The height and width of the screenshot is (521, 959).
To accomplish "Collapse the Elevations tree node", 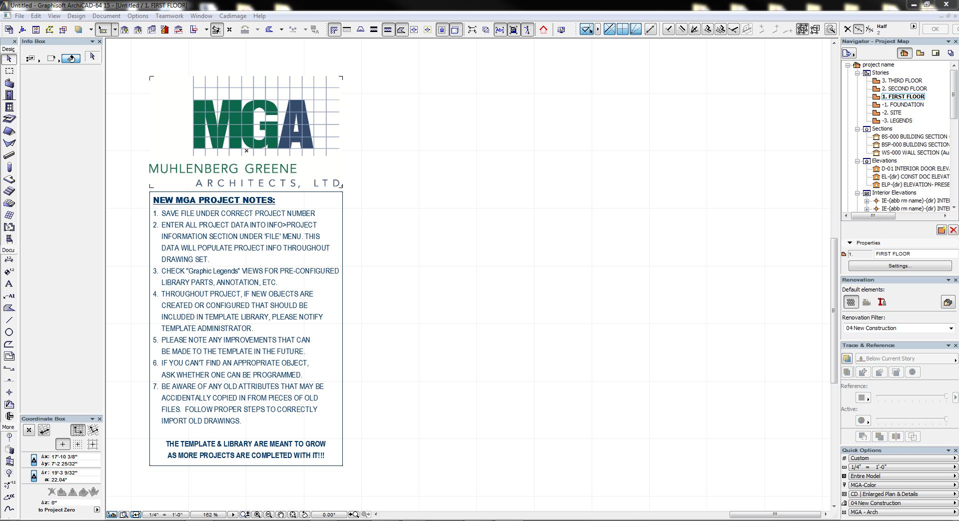I will pyautogui.click(x=858, y=161).
